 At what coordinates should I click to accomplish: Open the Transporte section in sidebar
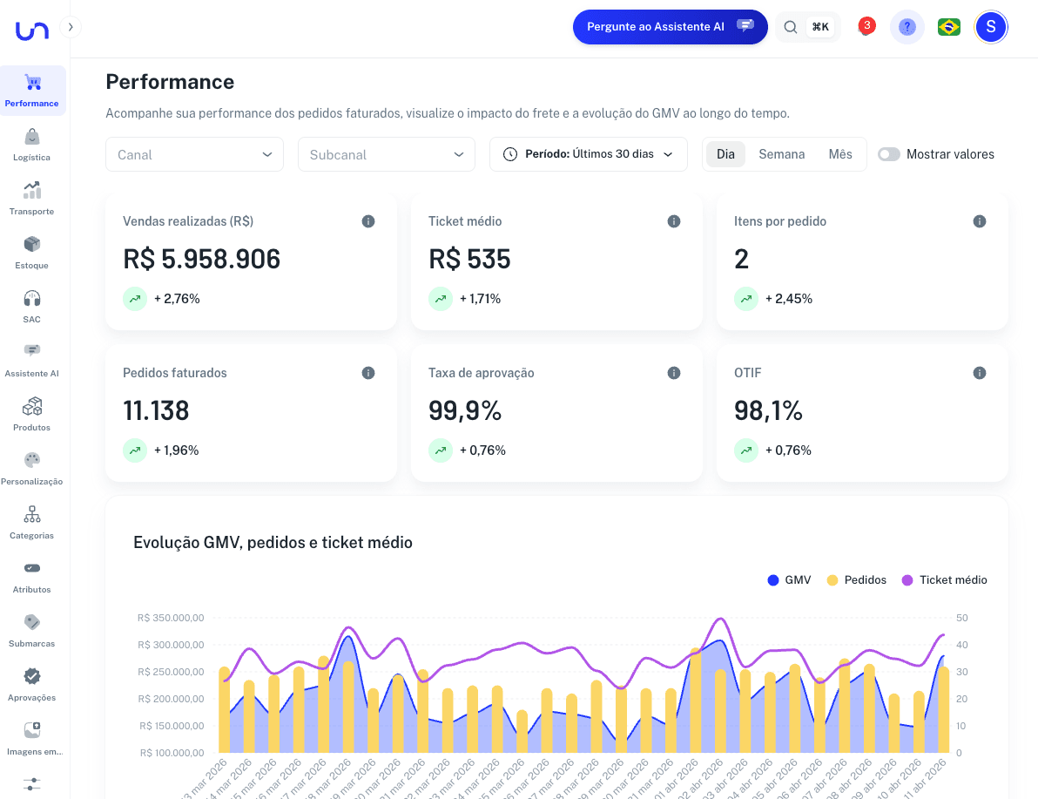point(32,192)
